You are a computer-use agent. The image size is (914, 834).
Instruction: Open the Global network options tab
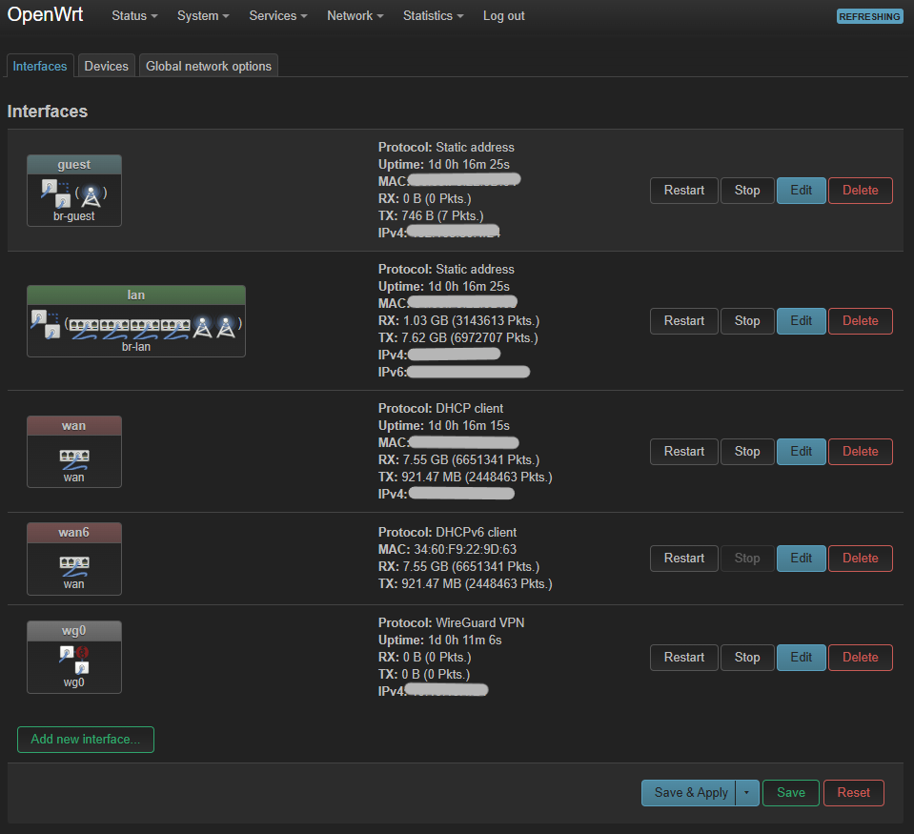[208, 65]
